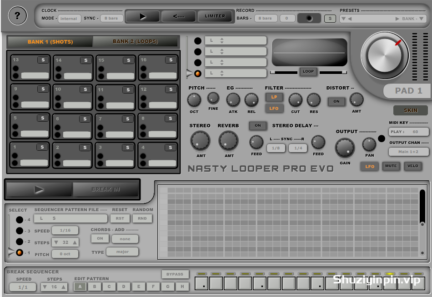Select edit pattern A
This screenshot has height=297, width=432.
(x=80, y=287)
